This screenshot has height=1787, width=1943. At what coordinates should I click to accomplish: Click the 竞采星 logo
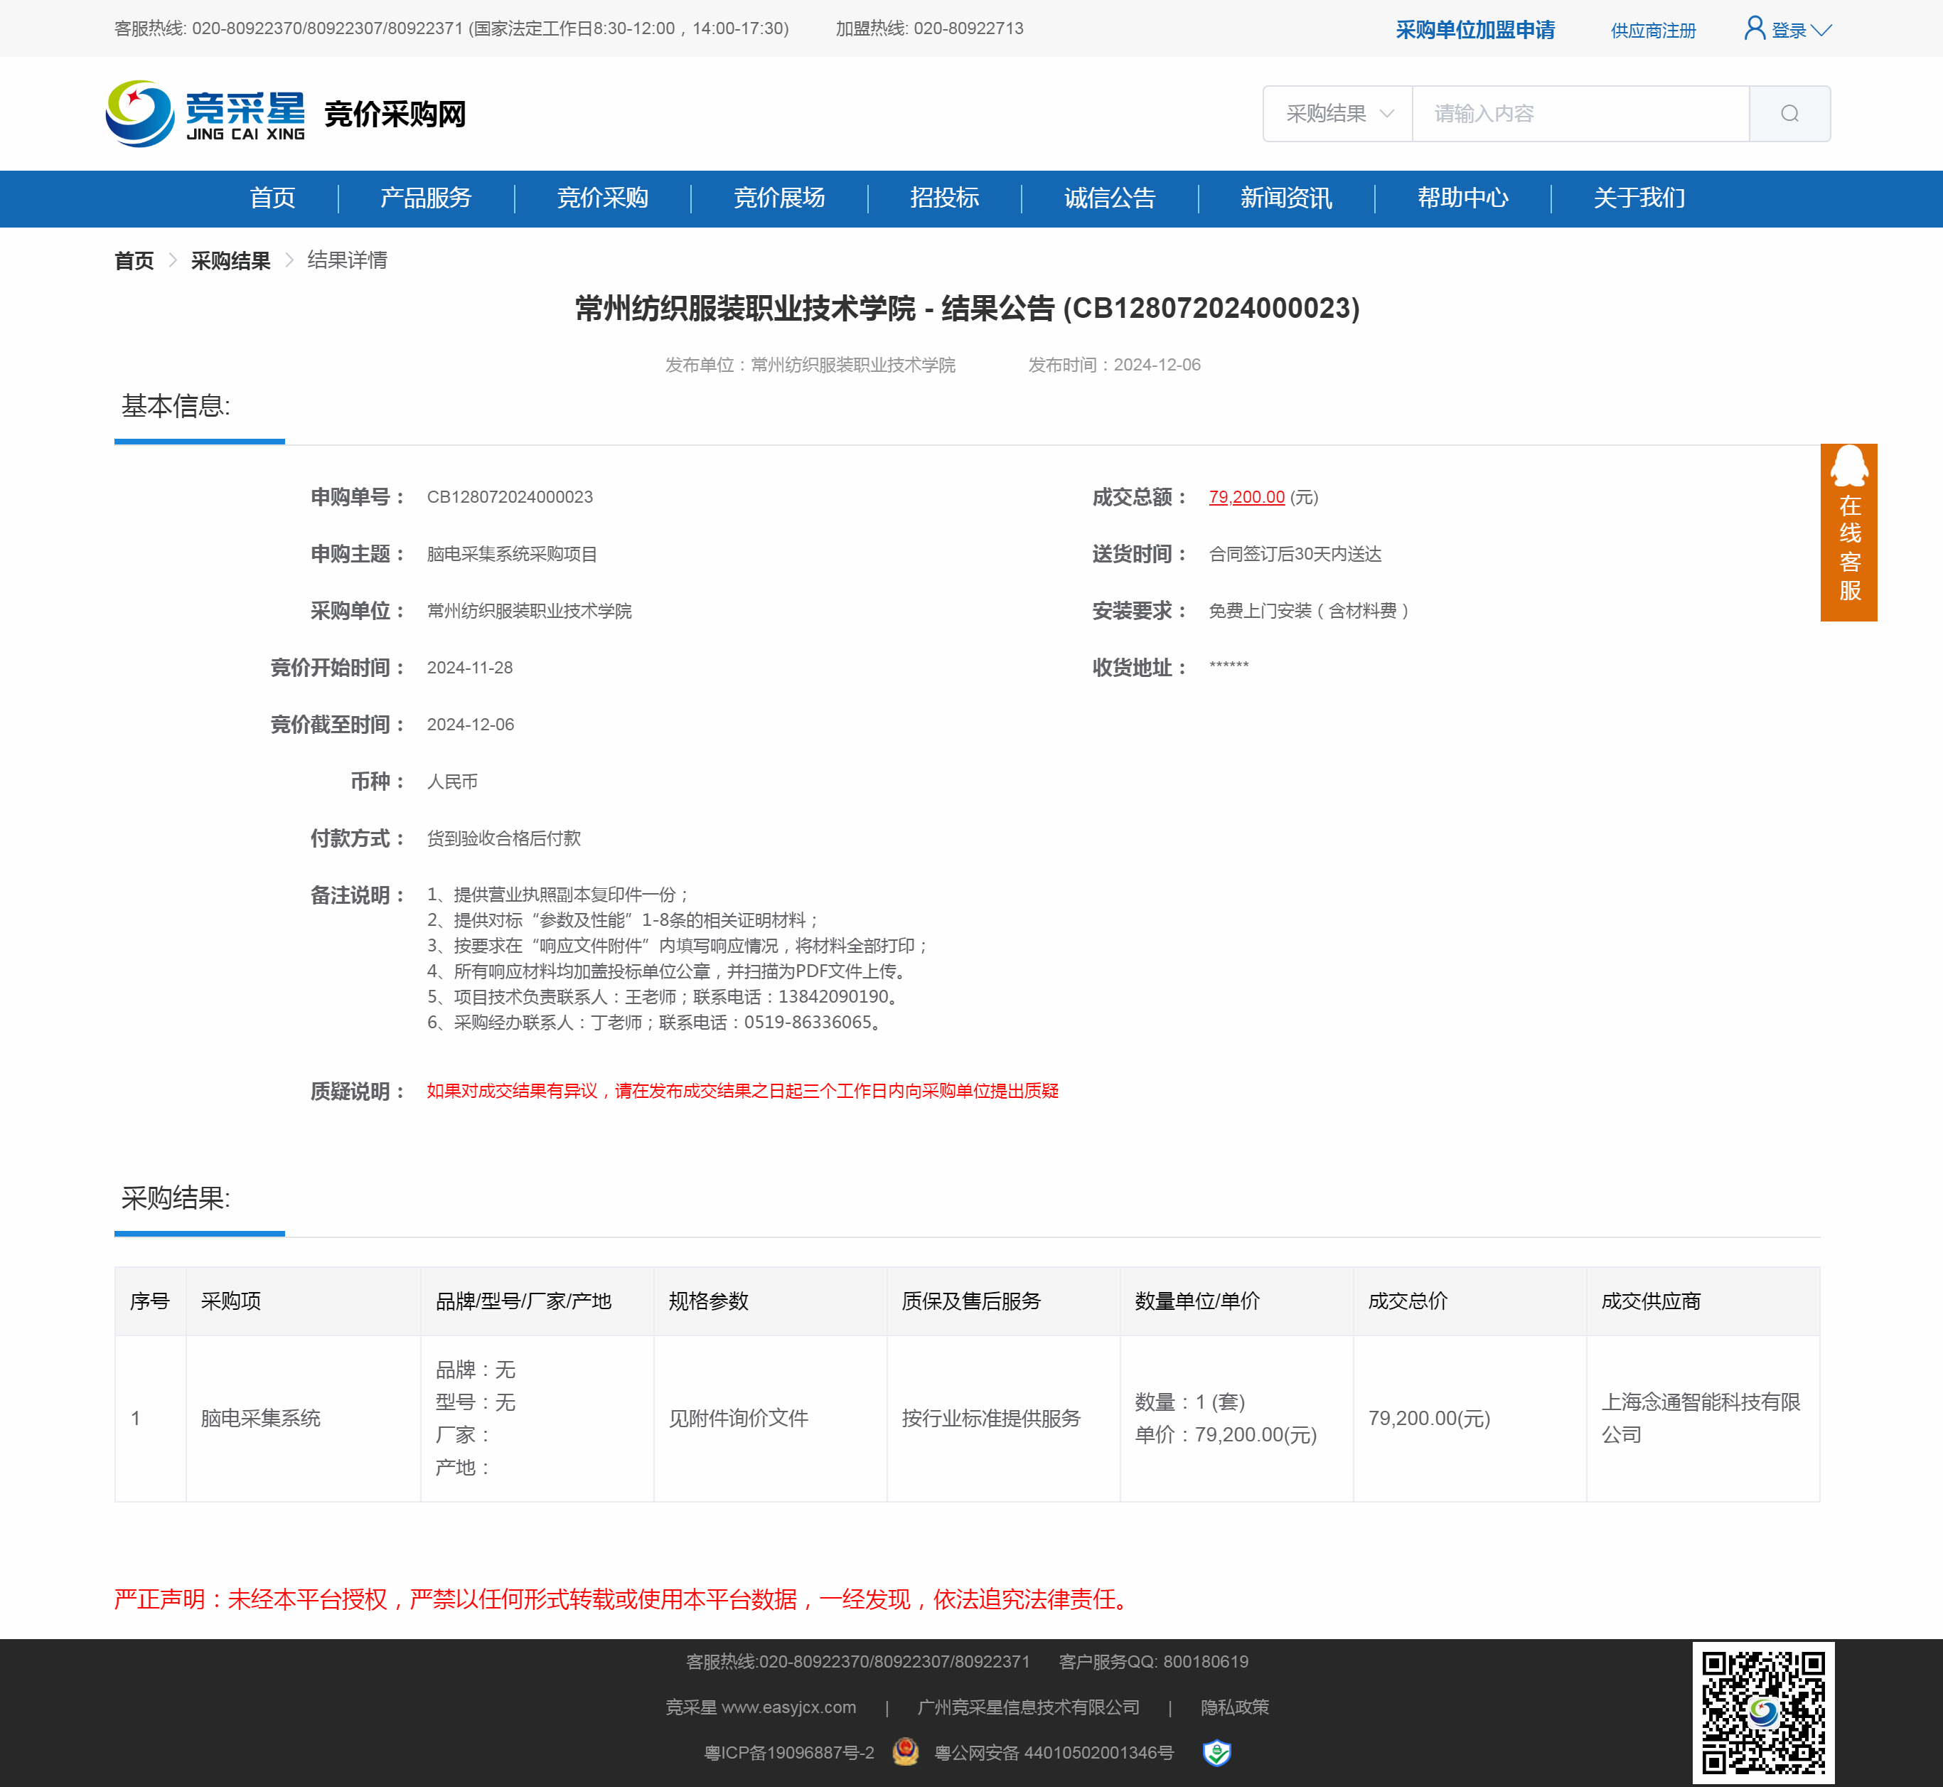(x=206, y=114)
